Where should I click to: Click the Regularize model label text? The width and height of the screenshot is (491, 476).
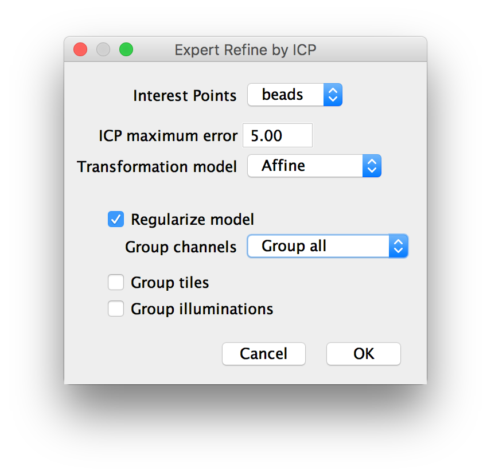(192, 220)
